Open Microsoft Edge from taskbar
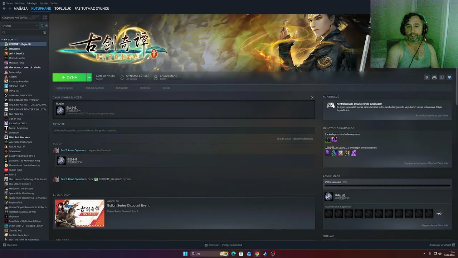This screenshot has width=458, height=258. 233,254
